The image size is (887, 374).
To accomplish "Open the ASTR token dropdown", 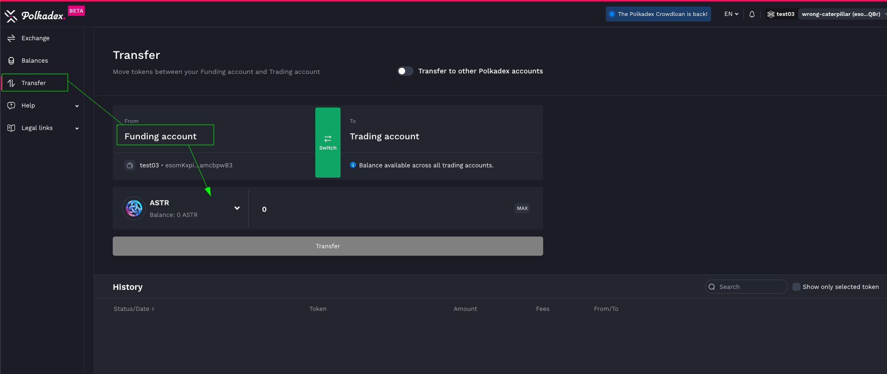I will pyautogui.click(x=237, y=208).
